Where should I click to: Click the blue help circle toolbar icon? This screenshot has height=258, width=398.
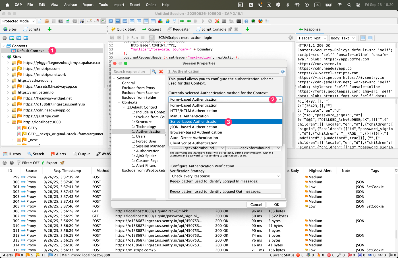(246, 21)
